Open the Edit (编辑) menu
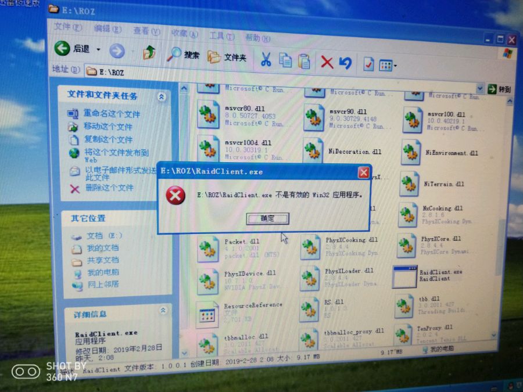The height and width of the screenshot is (392, 523). [x=108, y=29]
